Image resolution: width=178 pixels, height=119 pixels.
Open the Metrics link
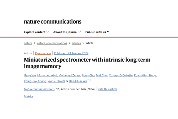click(29, 97)
